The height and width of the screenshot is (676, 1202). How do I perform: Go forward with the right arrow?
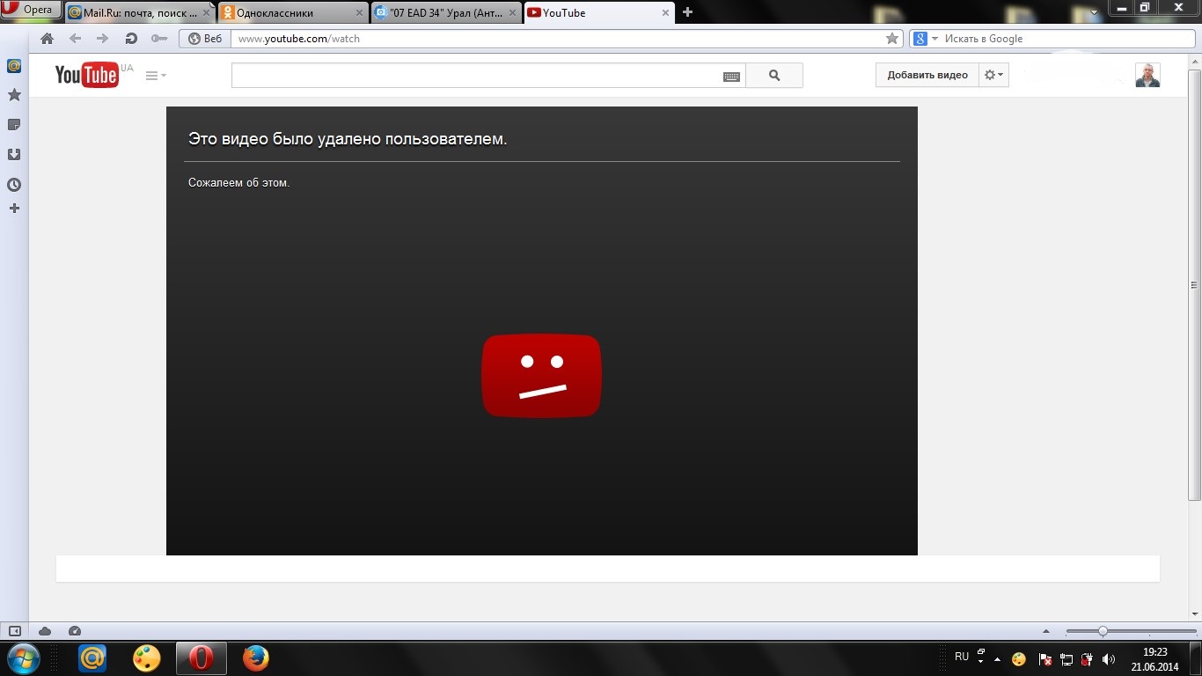coord(102,39)
